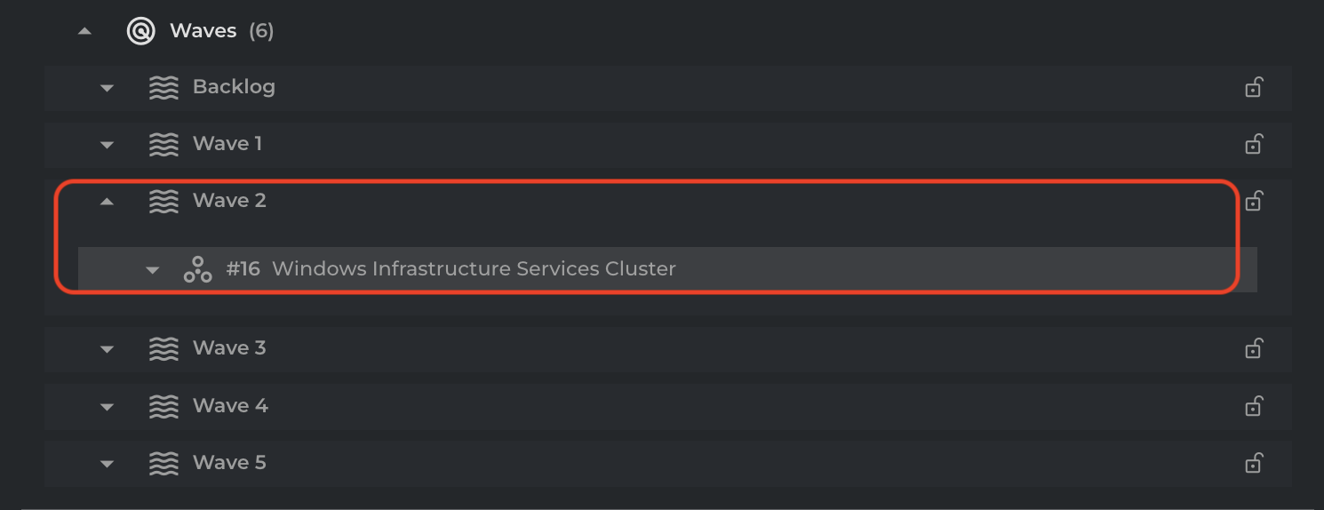
Task: Collapse the Waves section
Action: (x=84, y=31)
